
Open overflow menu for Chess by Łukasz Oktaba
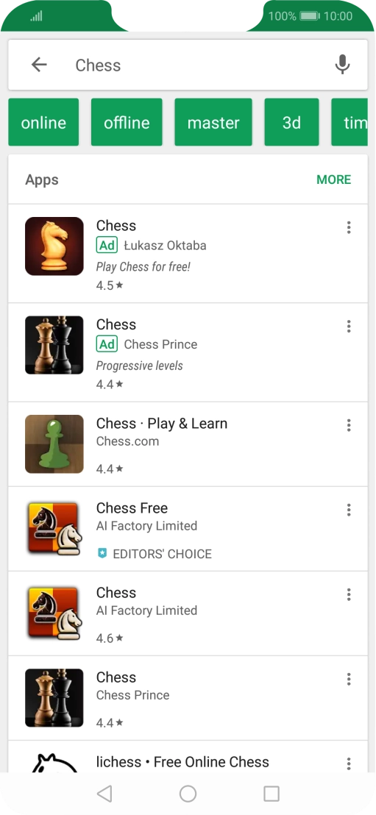pyautogui.click(x=349, y=227)
